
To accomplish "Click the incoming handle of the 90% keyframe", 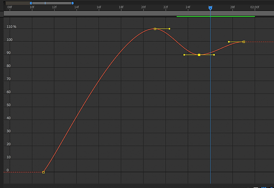I will [x=184, y=55].
